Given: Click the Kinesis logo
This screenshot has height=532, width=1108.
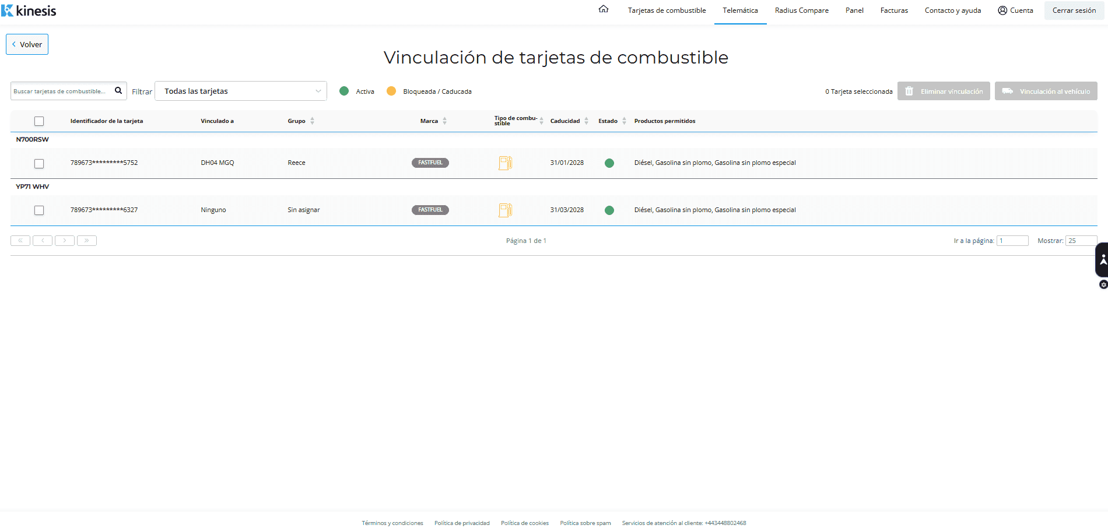Looking at the screenshot, I should pos(29,10).
